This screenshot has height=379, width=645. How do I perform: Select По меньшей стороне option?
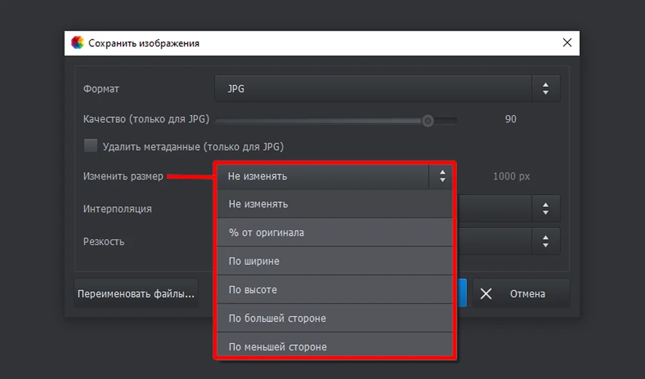click(335, 344)
